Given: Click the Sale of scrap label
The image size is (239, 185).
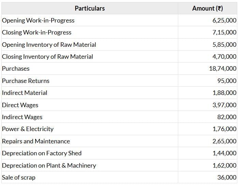Looking at the screenshot, I should pyautogui.click(x=18, y=177).
